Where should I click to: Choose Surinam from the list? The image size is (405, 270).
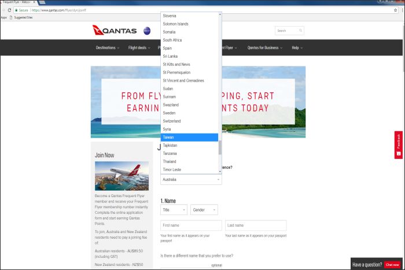189,97
